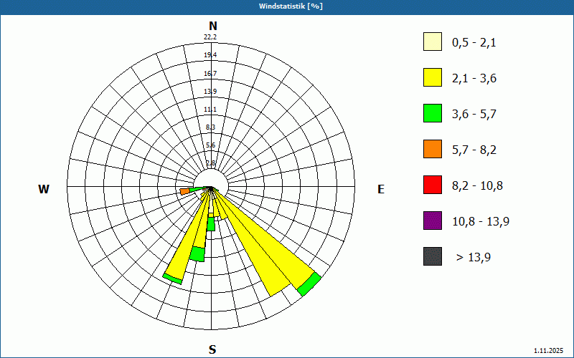Image resolution: width=574 pixels, height=358 pixels.
Task: Click the pale yellow 0,5 - 2,1 legend swatch
Action: [x=433, y=42]
